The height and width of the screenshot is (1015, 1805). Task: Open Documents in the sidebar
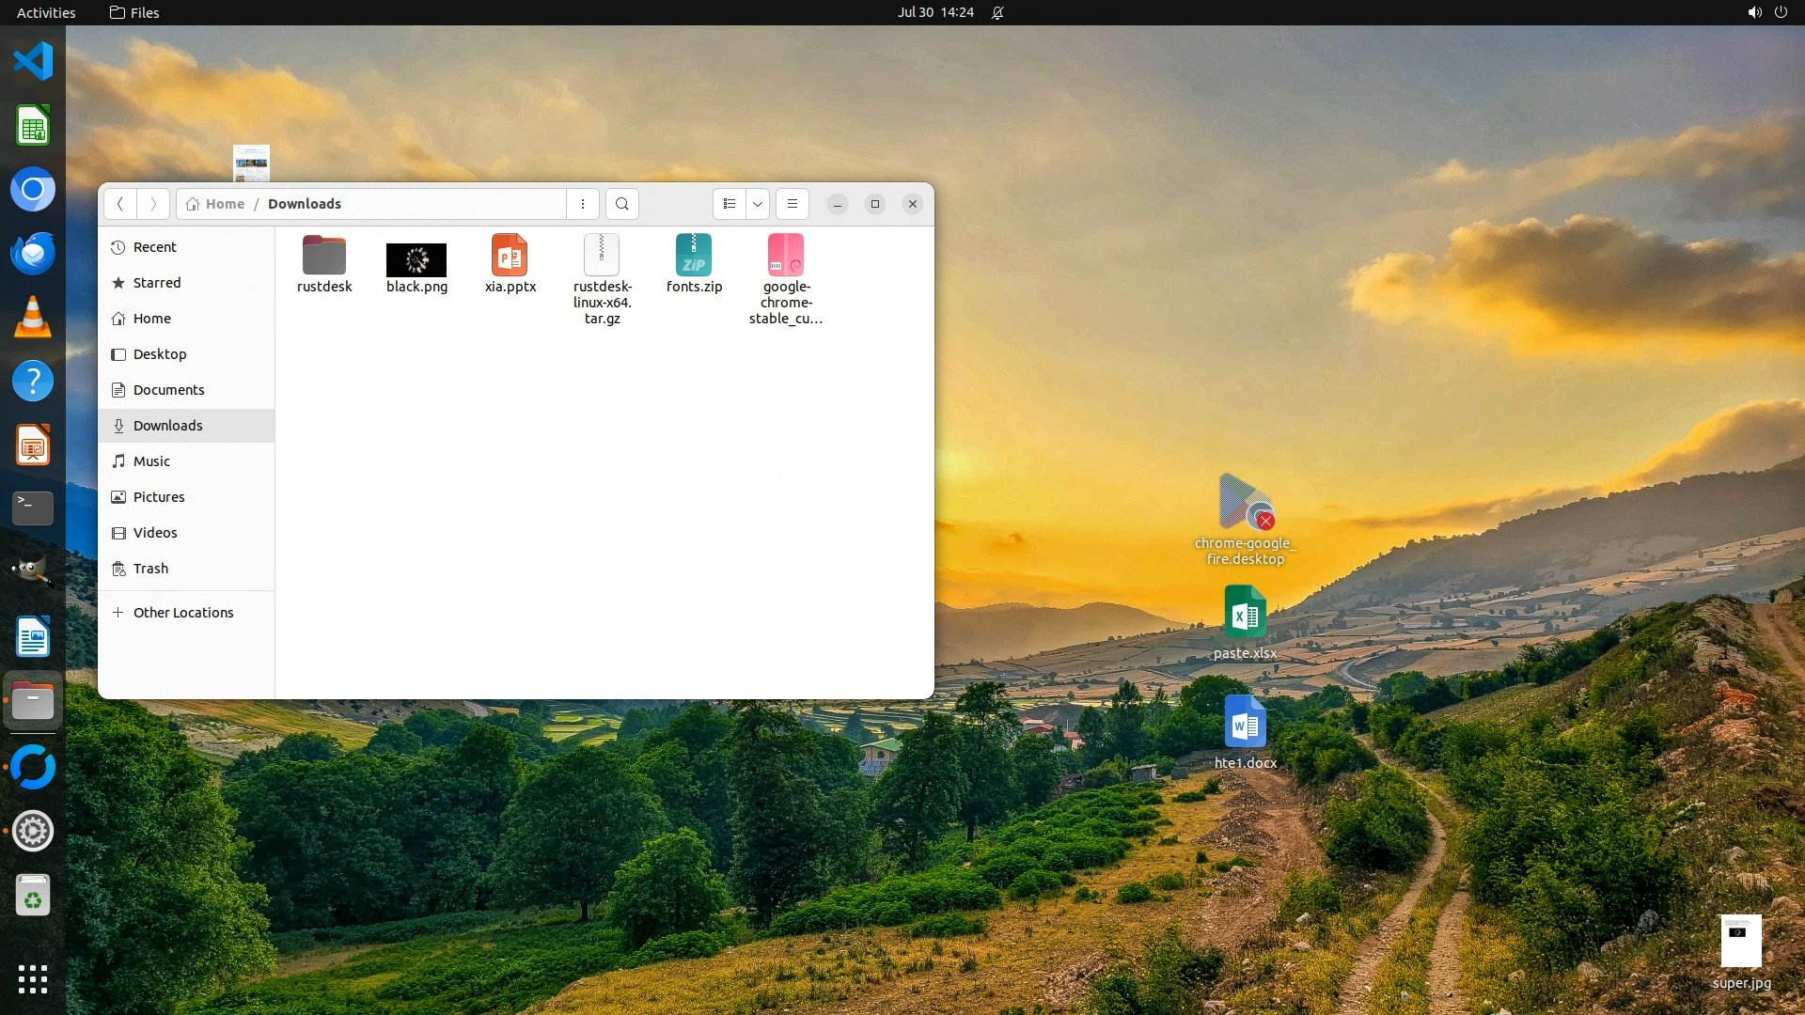pyautogui.click(x=168, y=390)
